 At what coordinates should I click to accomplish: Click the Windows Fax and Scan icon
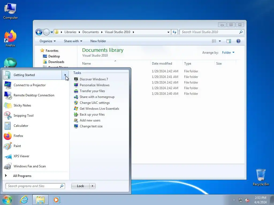click(x=8, y=166)
